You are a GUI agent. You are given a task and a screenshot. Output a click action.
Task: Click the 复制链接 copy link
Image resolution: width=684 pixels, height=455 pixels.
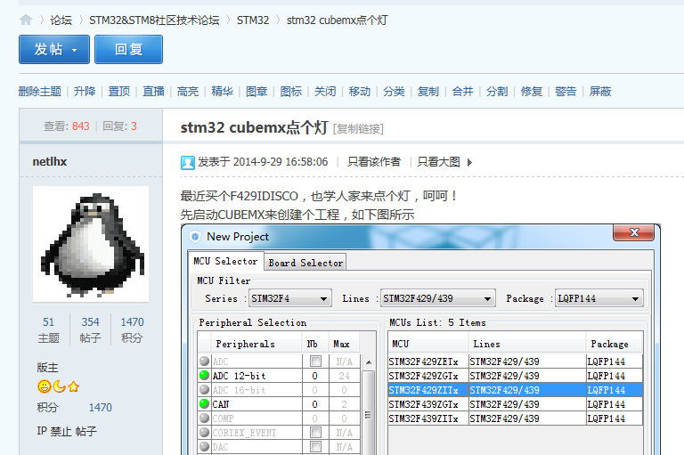click(x=358, y=129)
